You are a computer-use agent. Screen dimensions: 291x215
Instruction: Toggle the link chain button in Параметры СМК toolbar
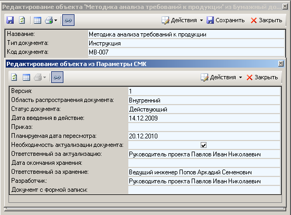coord(57,77)
